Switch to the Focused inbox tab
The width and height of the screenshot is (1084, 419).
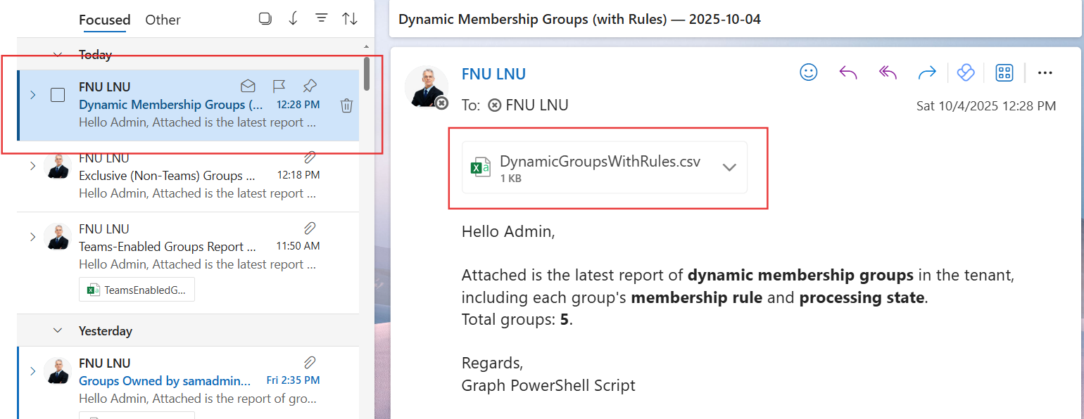tap(104, 20)
